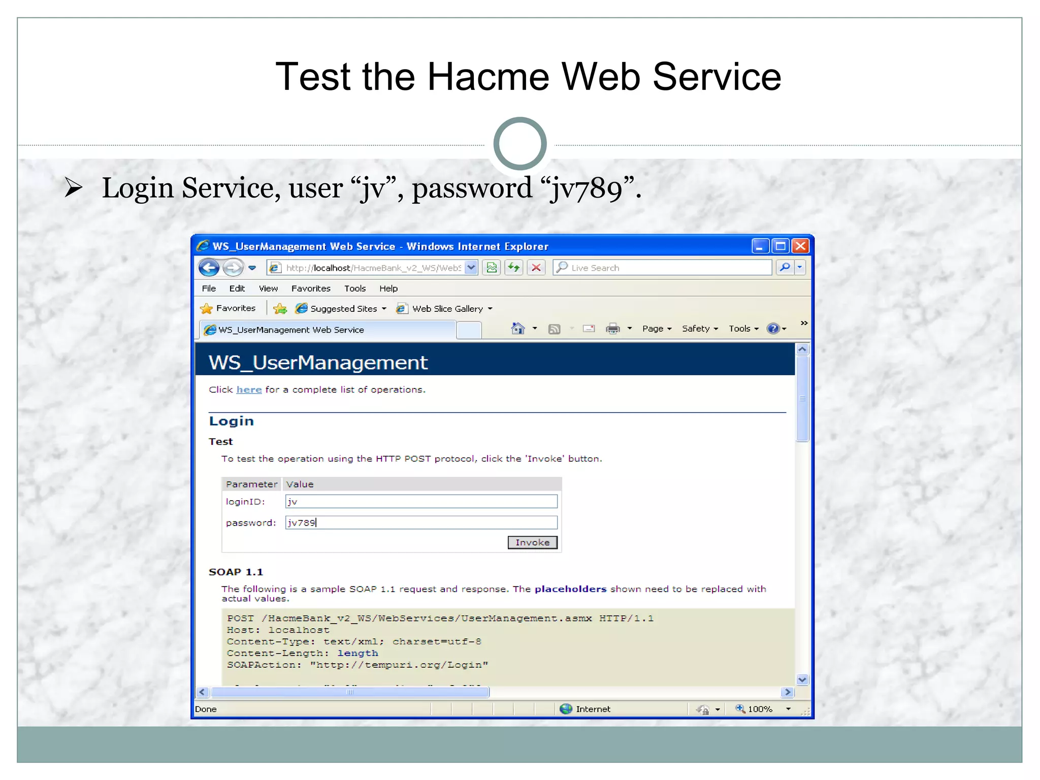Image resolution: width=1040 pixels, height=780 pixels.
Task: Click the horizontal scrollbar right arrow
Action: point(788,692)
